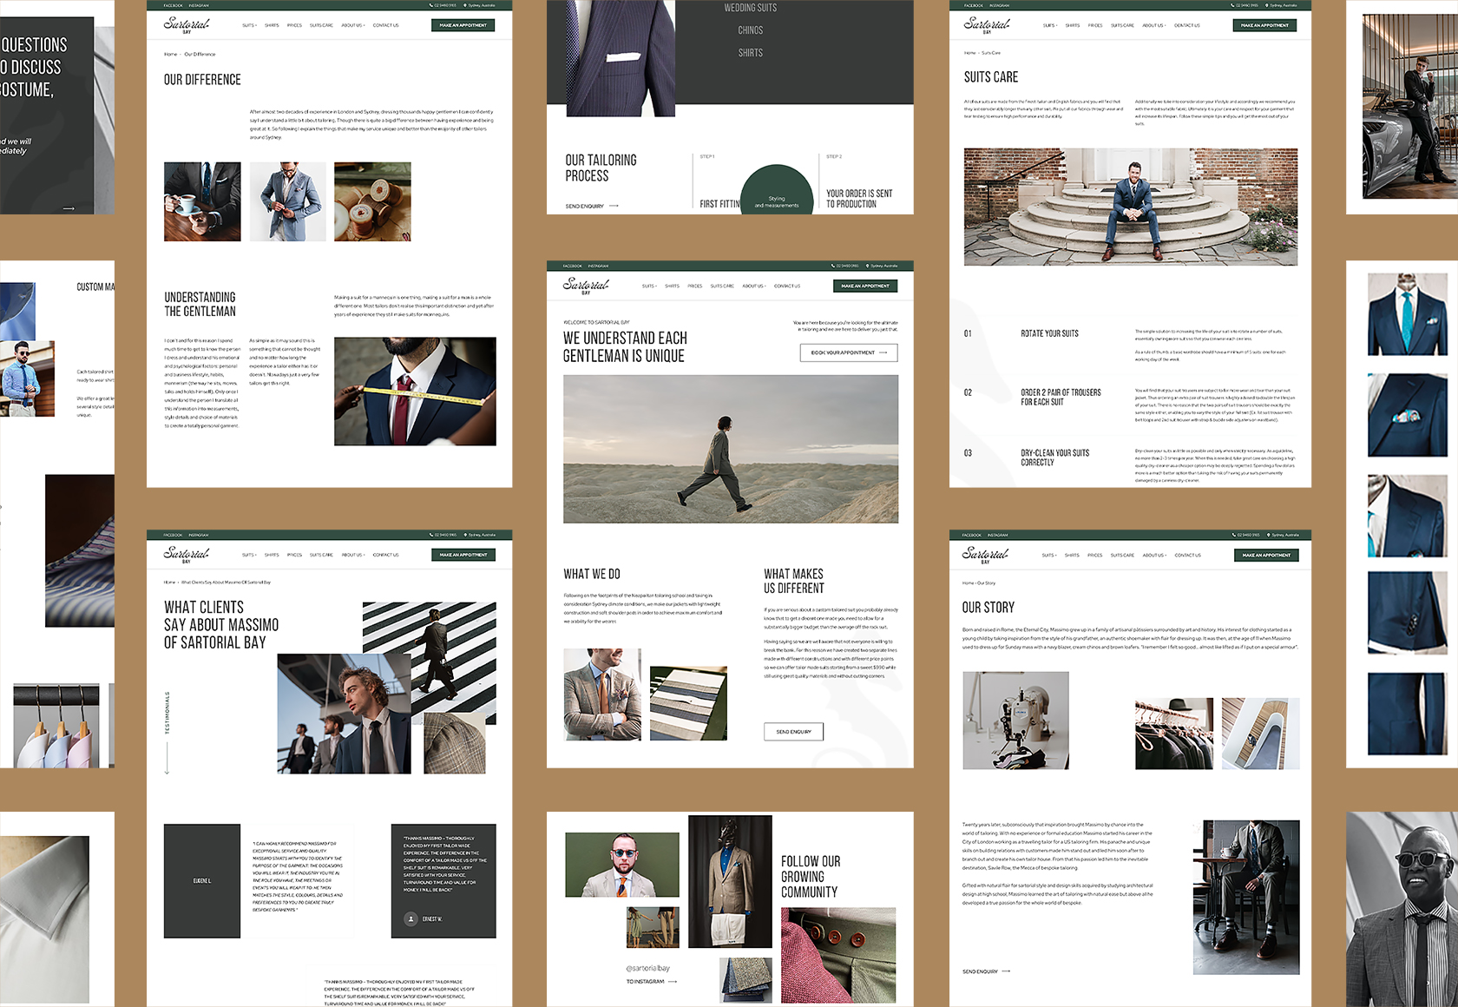Click the avatar icon beside Ernest W.
The width and height of the screenshot is (1458, 1007).
tap(411, 918)
